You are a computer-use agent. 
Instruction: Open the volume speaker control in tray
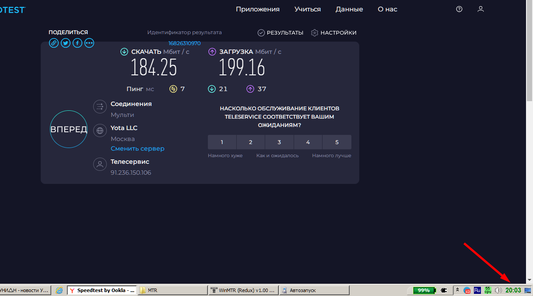tap(498, 290)
